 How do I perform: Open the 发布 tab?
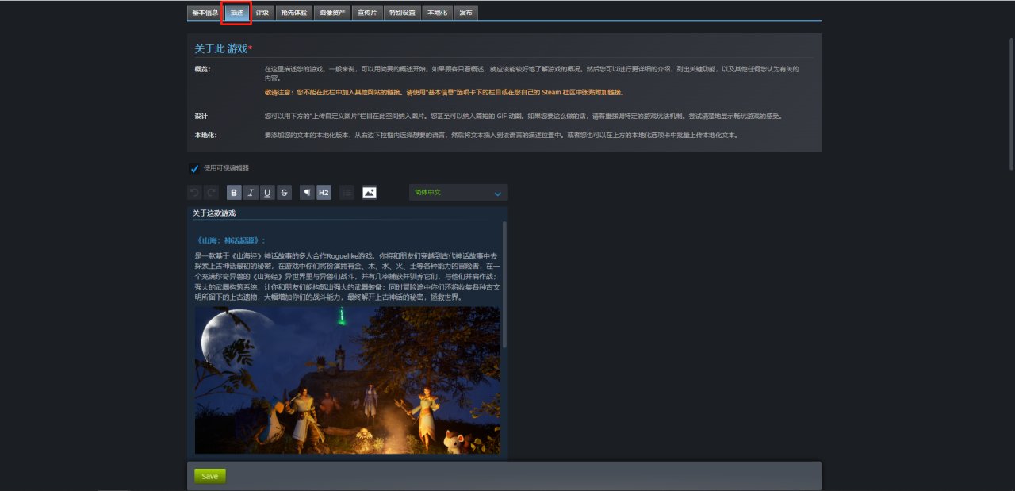point(465,13)
